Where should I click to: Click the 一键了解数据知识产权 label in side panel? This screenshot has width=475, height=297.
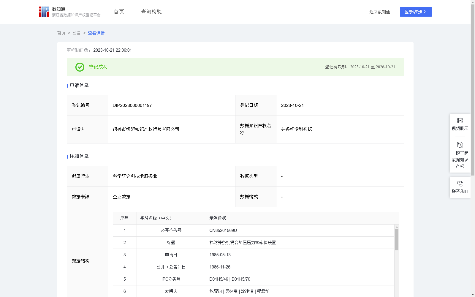tap(460, 160)
